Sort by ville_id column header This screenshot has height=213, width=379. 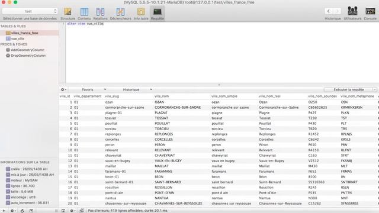pyautogui.click(x=65, y=96)
